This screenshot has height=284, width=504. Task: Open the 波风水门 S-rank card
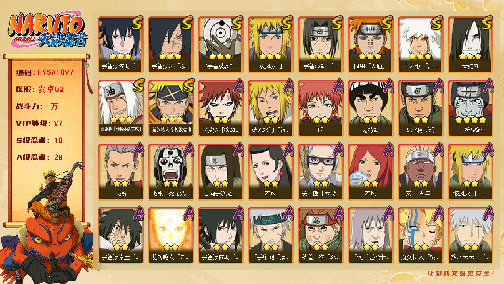tap(271, 45)
